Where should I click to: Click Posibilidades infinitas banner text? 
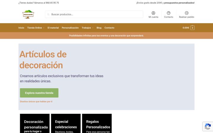pos(106,35)
